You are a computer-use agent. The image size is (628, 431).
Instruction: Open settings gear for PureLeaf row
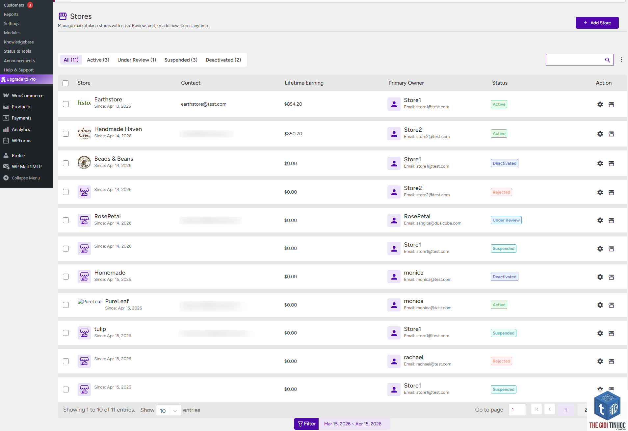click(x=600, y=305)
